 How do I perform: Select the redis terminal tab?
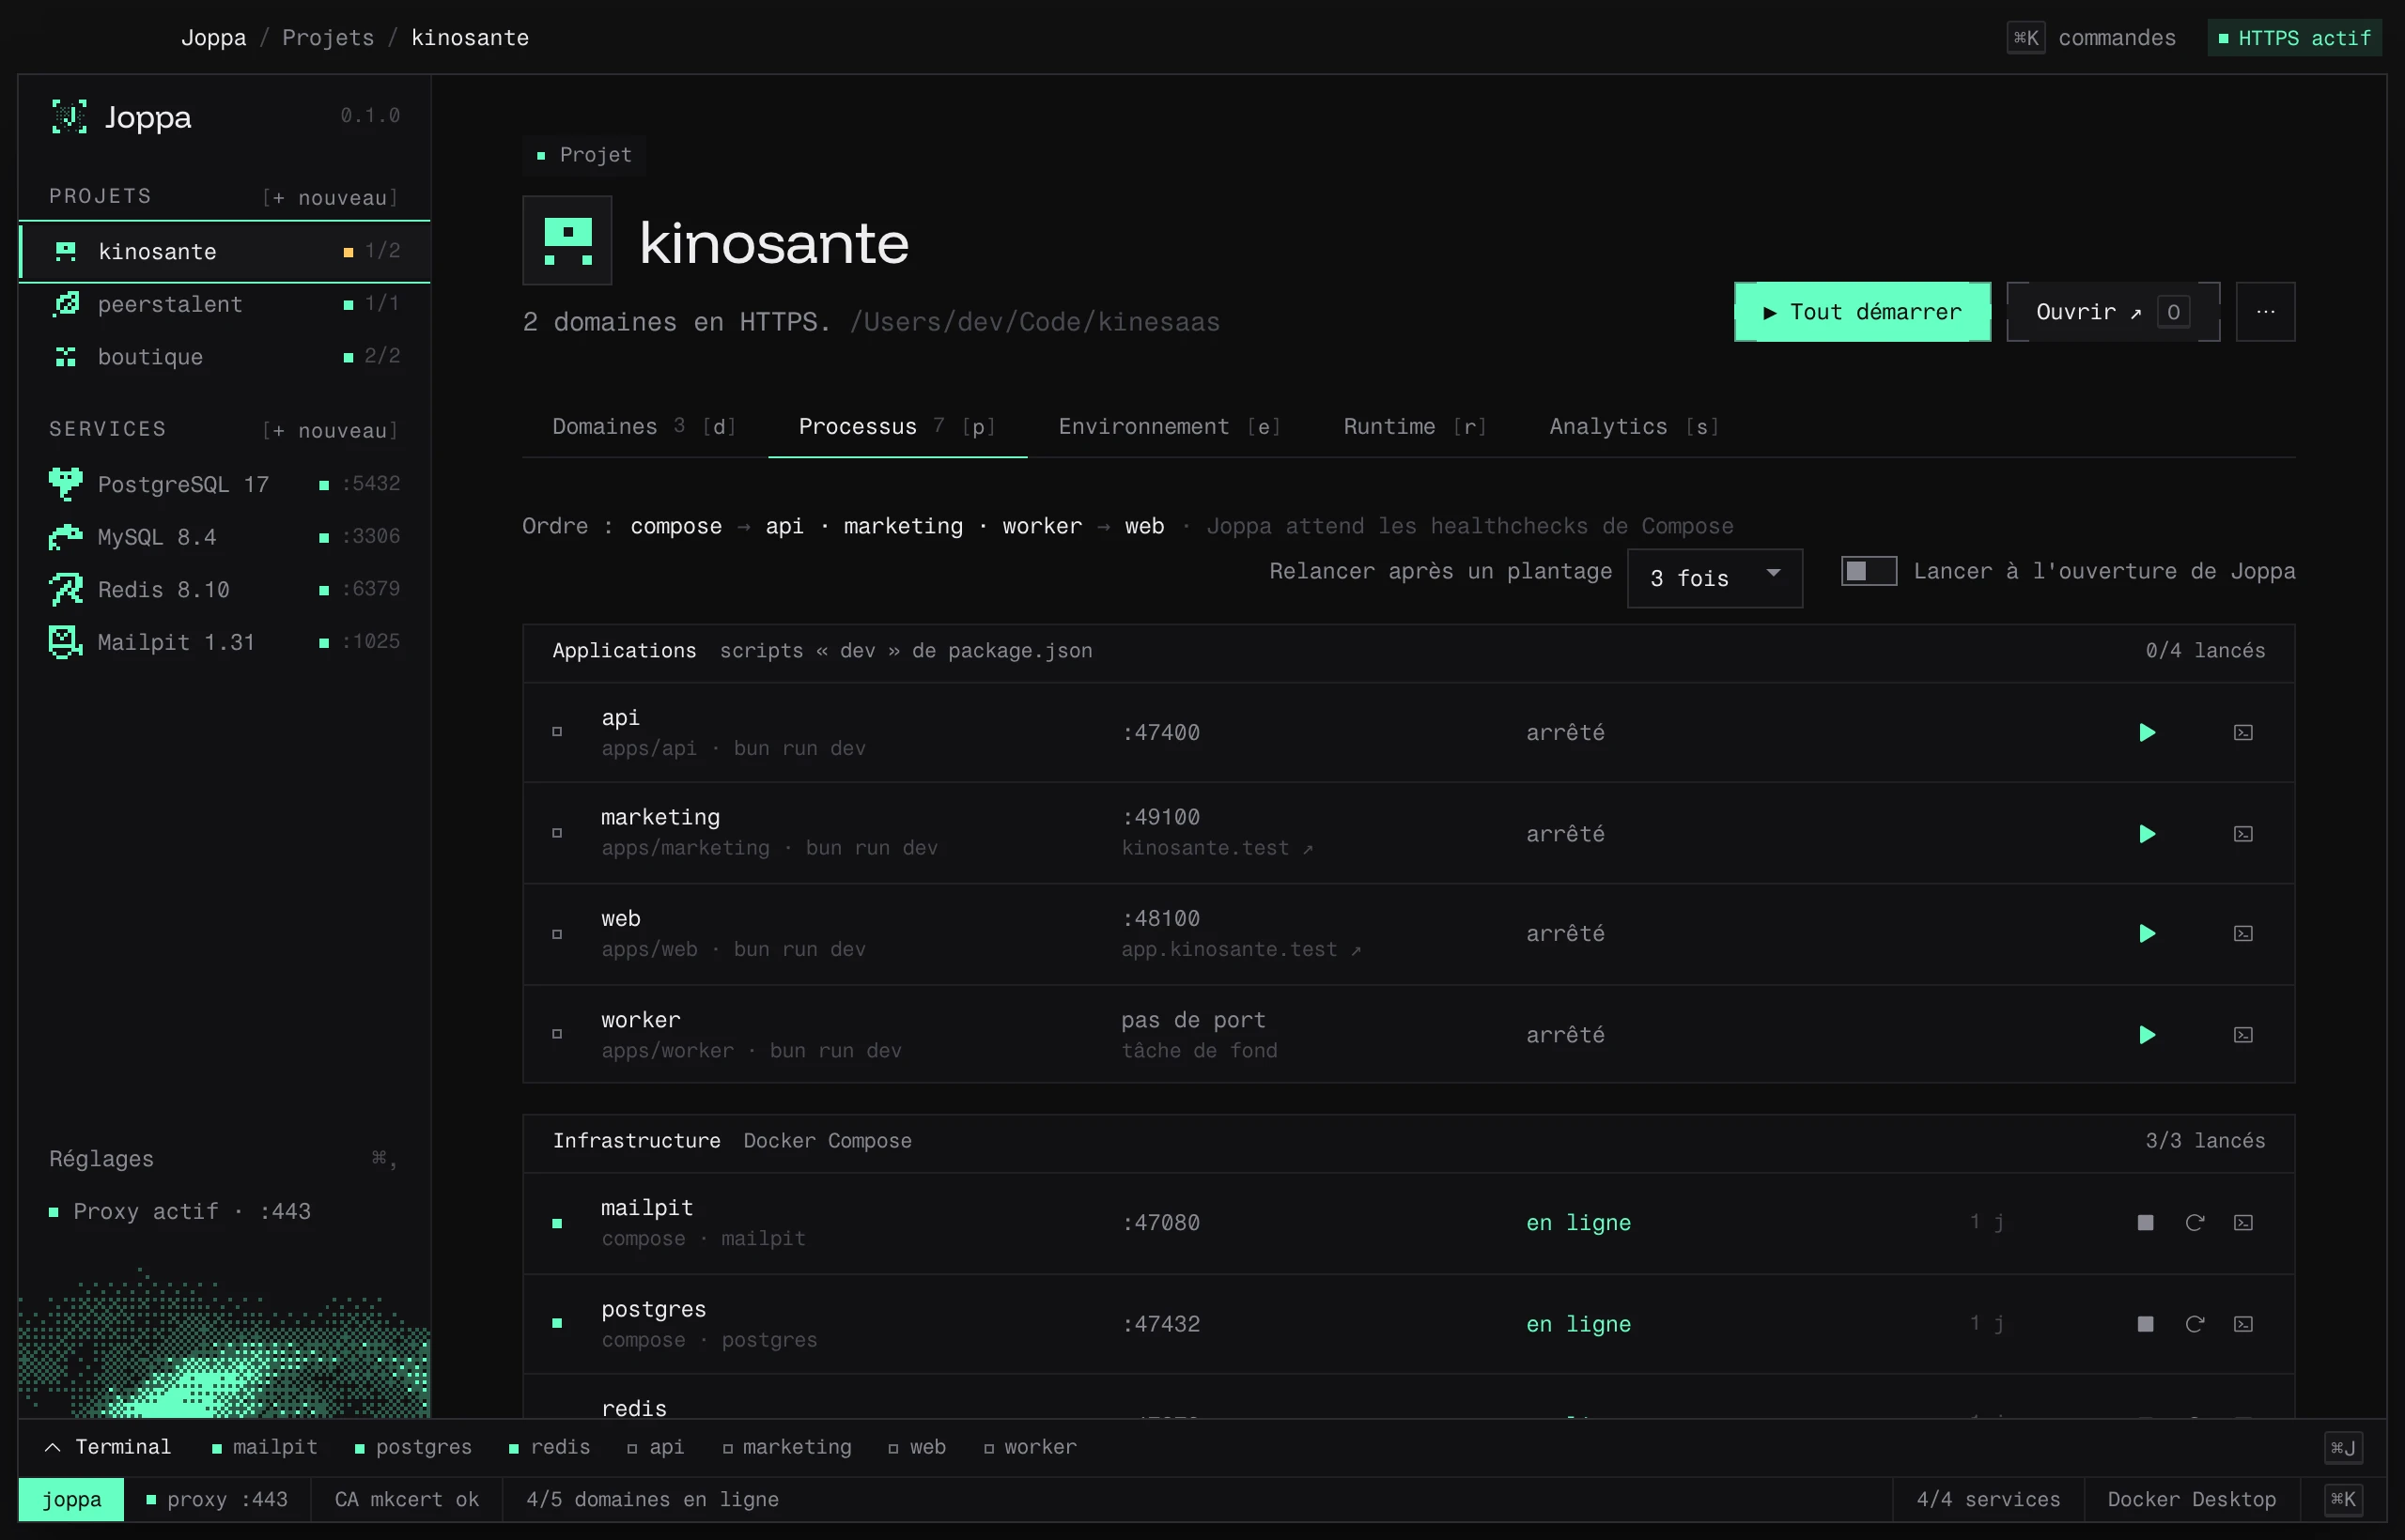click(x=550, y=1447)
